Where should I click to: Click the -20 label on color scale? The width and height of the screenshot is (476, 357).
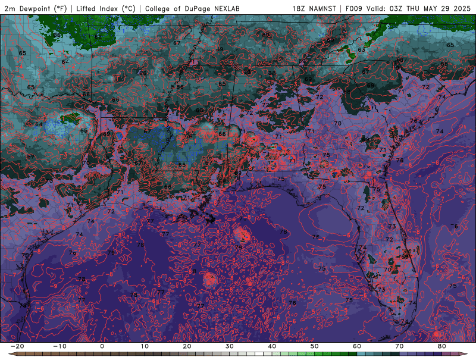(x=17, y=346)
